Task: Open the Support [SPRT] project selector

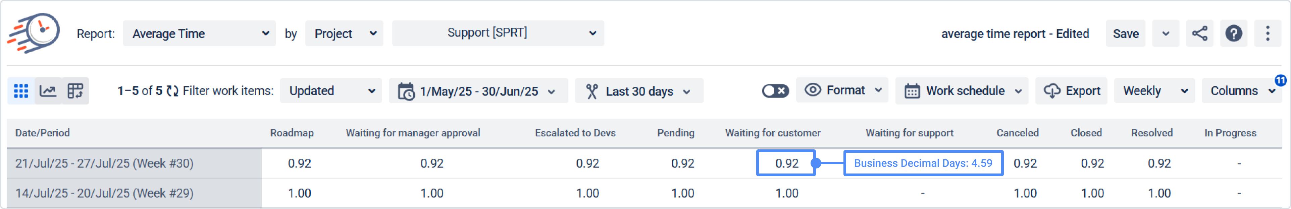Action: pyautogui.click(x=498, y=33)
